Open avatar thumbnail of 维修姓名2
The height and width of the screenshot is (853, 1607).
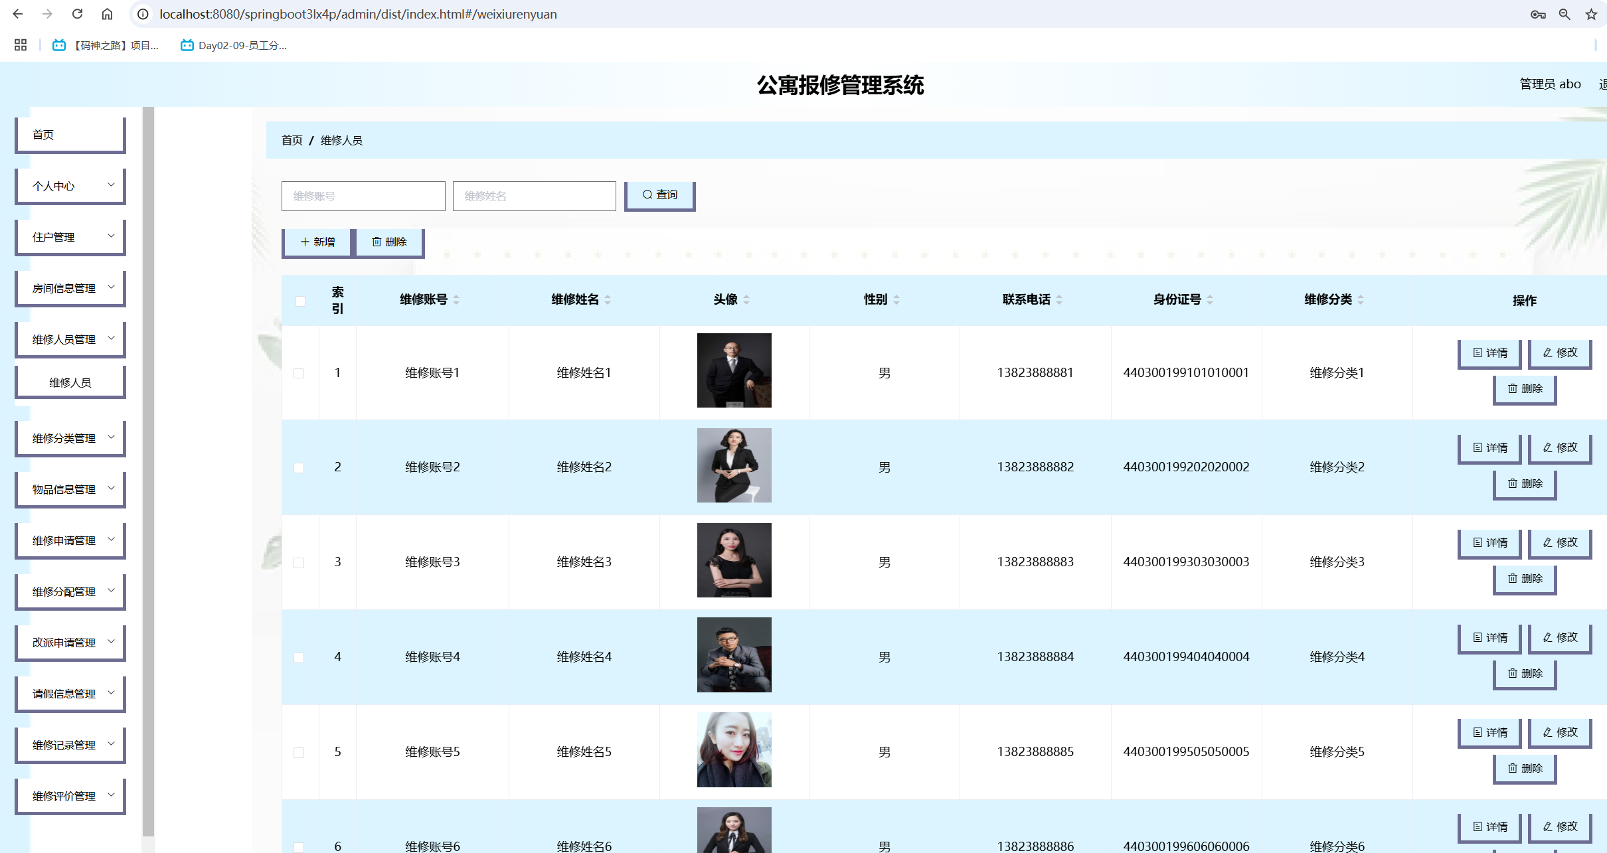734,465
